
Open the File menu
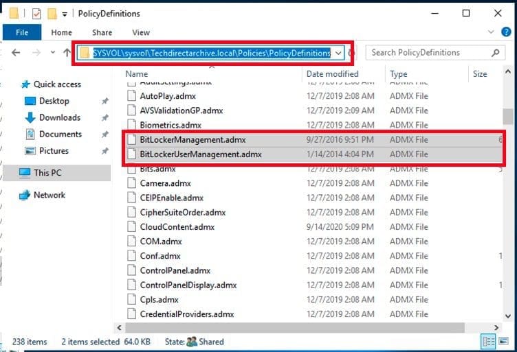coord(22,32)
